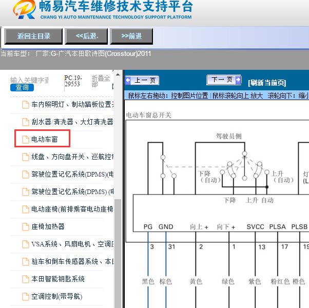This screenshot has width=309, height=308.
Task: Click the 棕色 wire color label
Action: point(166,281)
